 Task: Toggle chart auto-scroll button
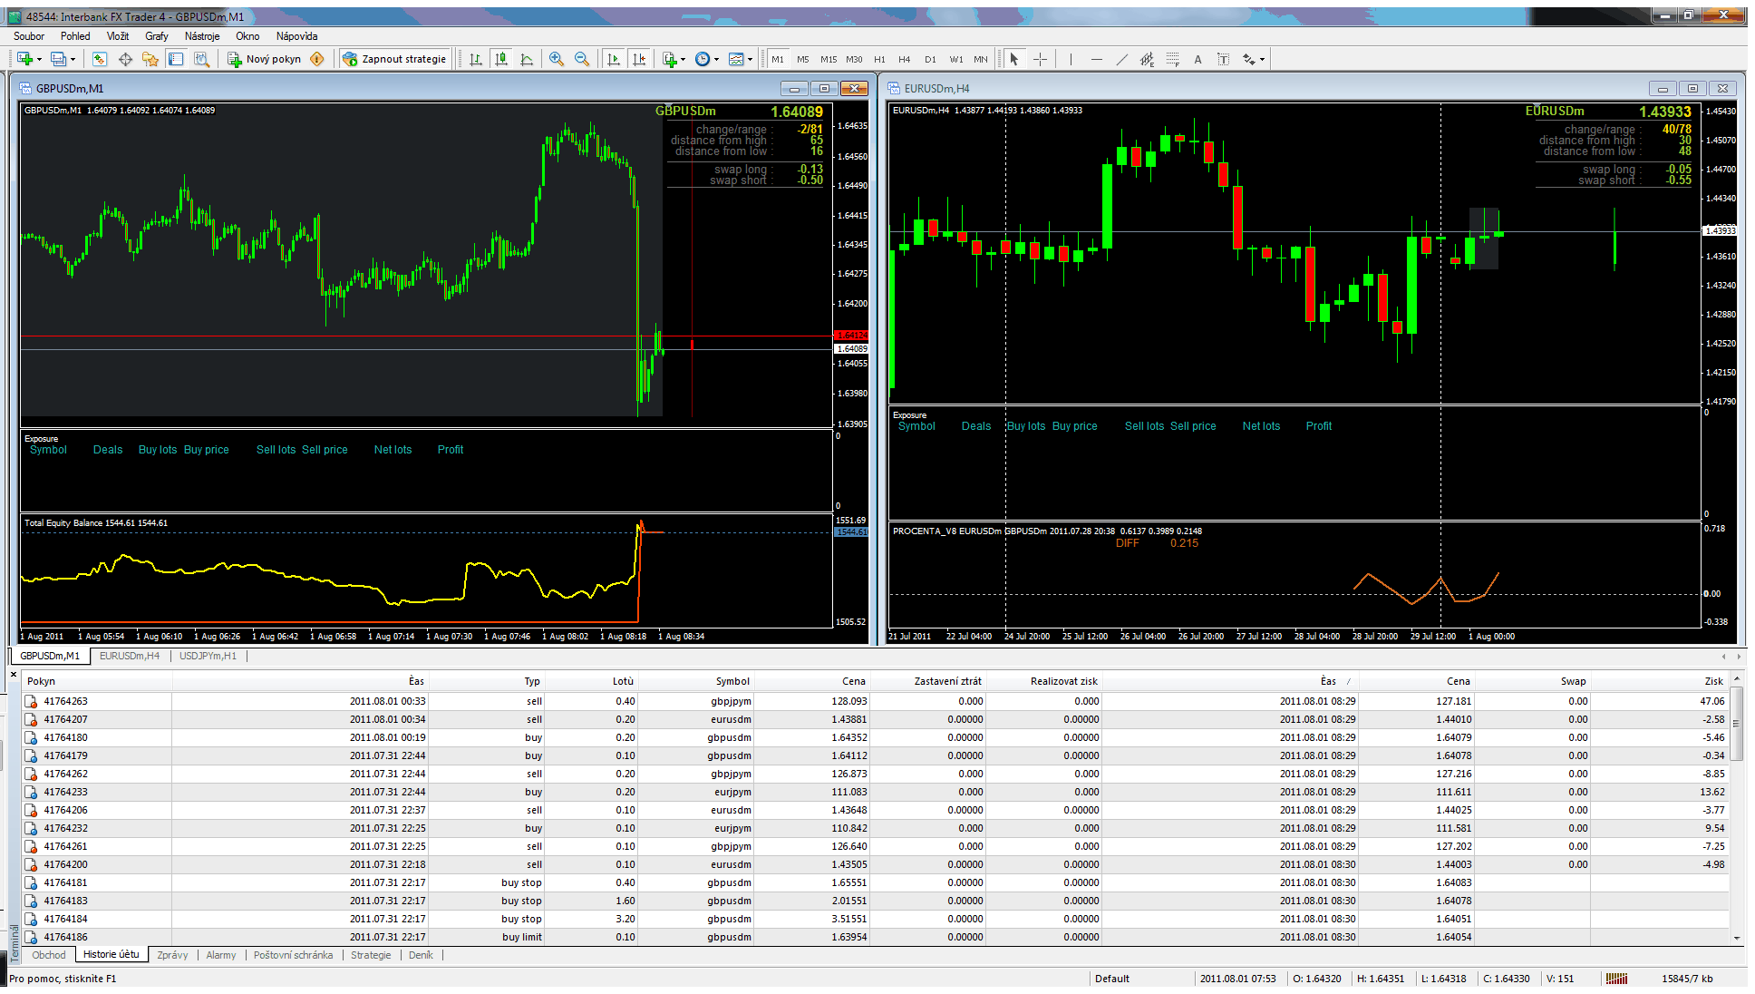(614, 59)
